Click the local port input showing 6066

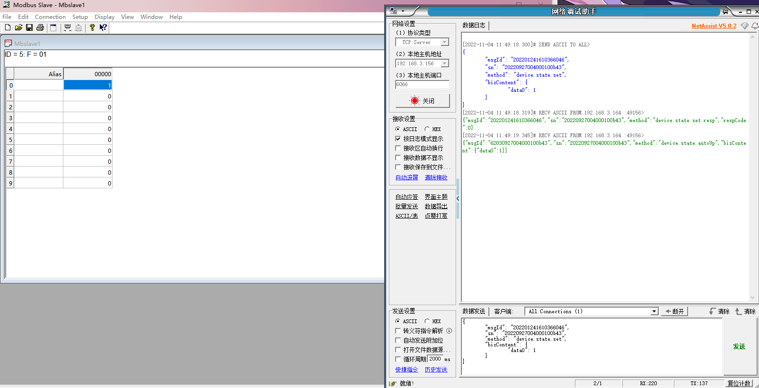pos(422,85)
